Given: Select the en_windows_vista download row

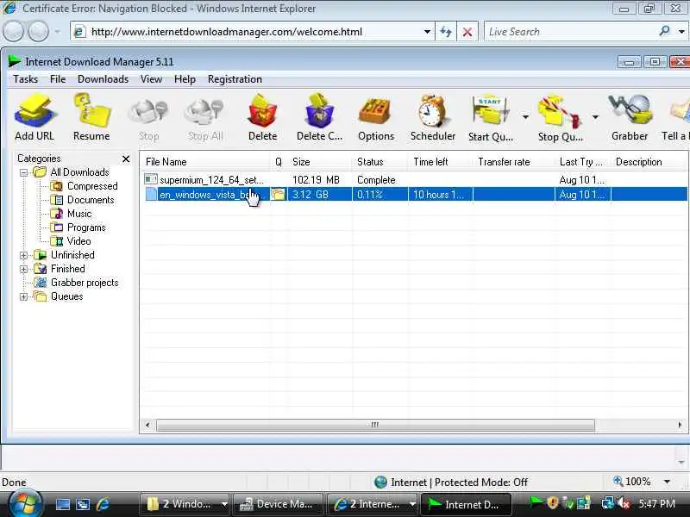Looking at the screenshot, I should 415,195.
